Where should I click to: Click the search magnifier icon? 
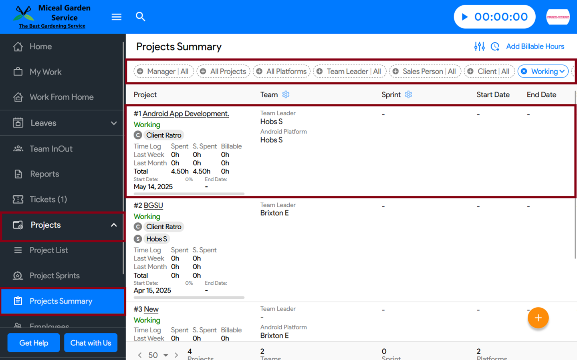[x=140, y=16]
